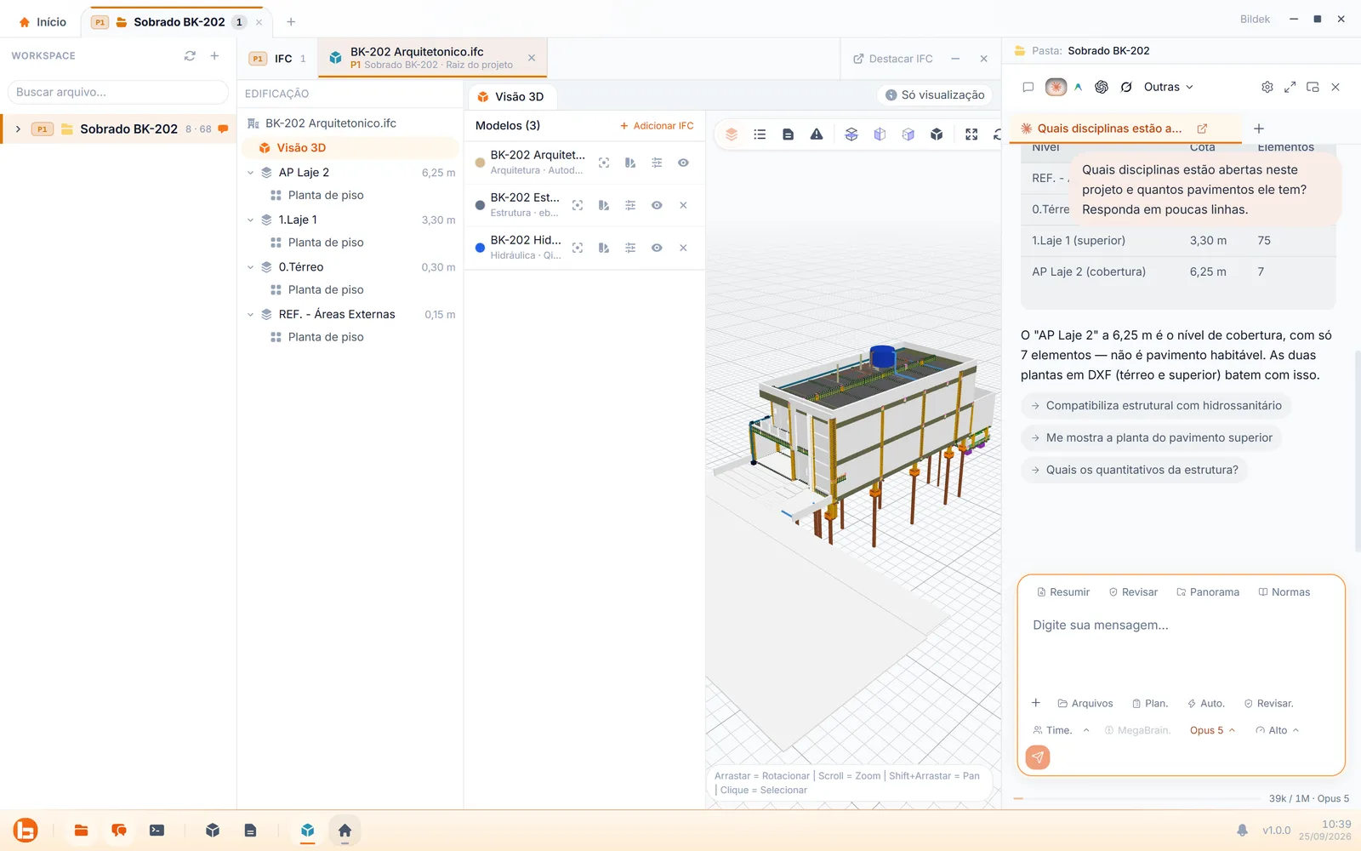Fit model to screen with expand arrows icon
This screenshot has width=1361, height=851.
click(971, 134)
